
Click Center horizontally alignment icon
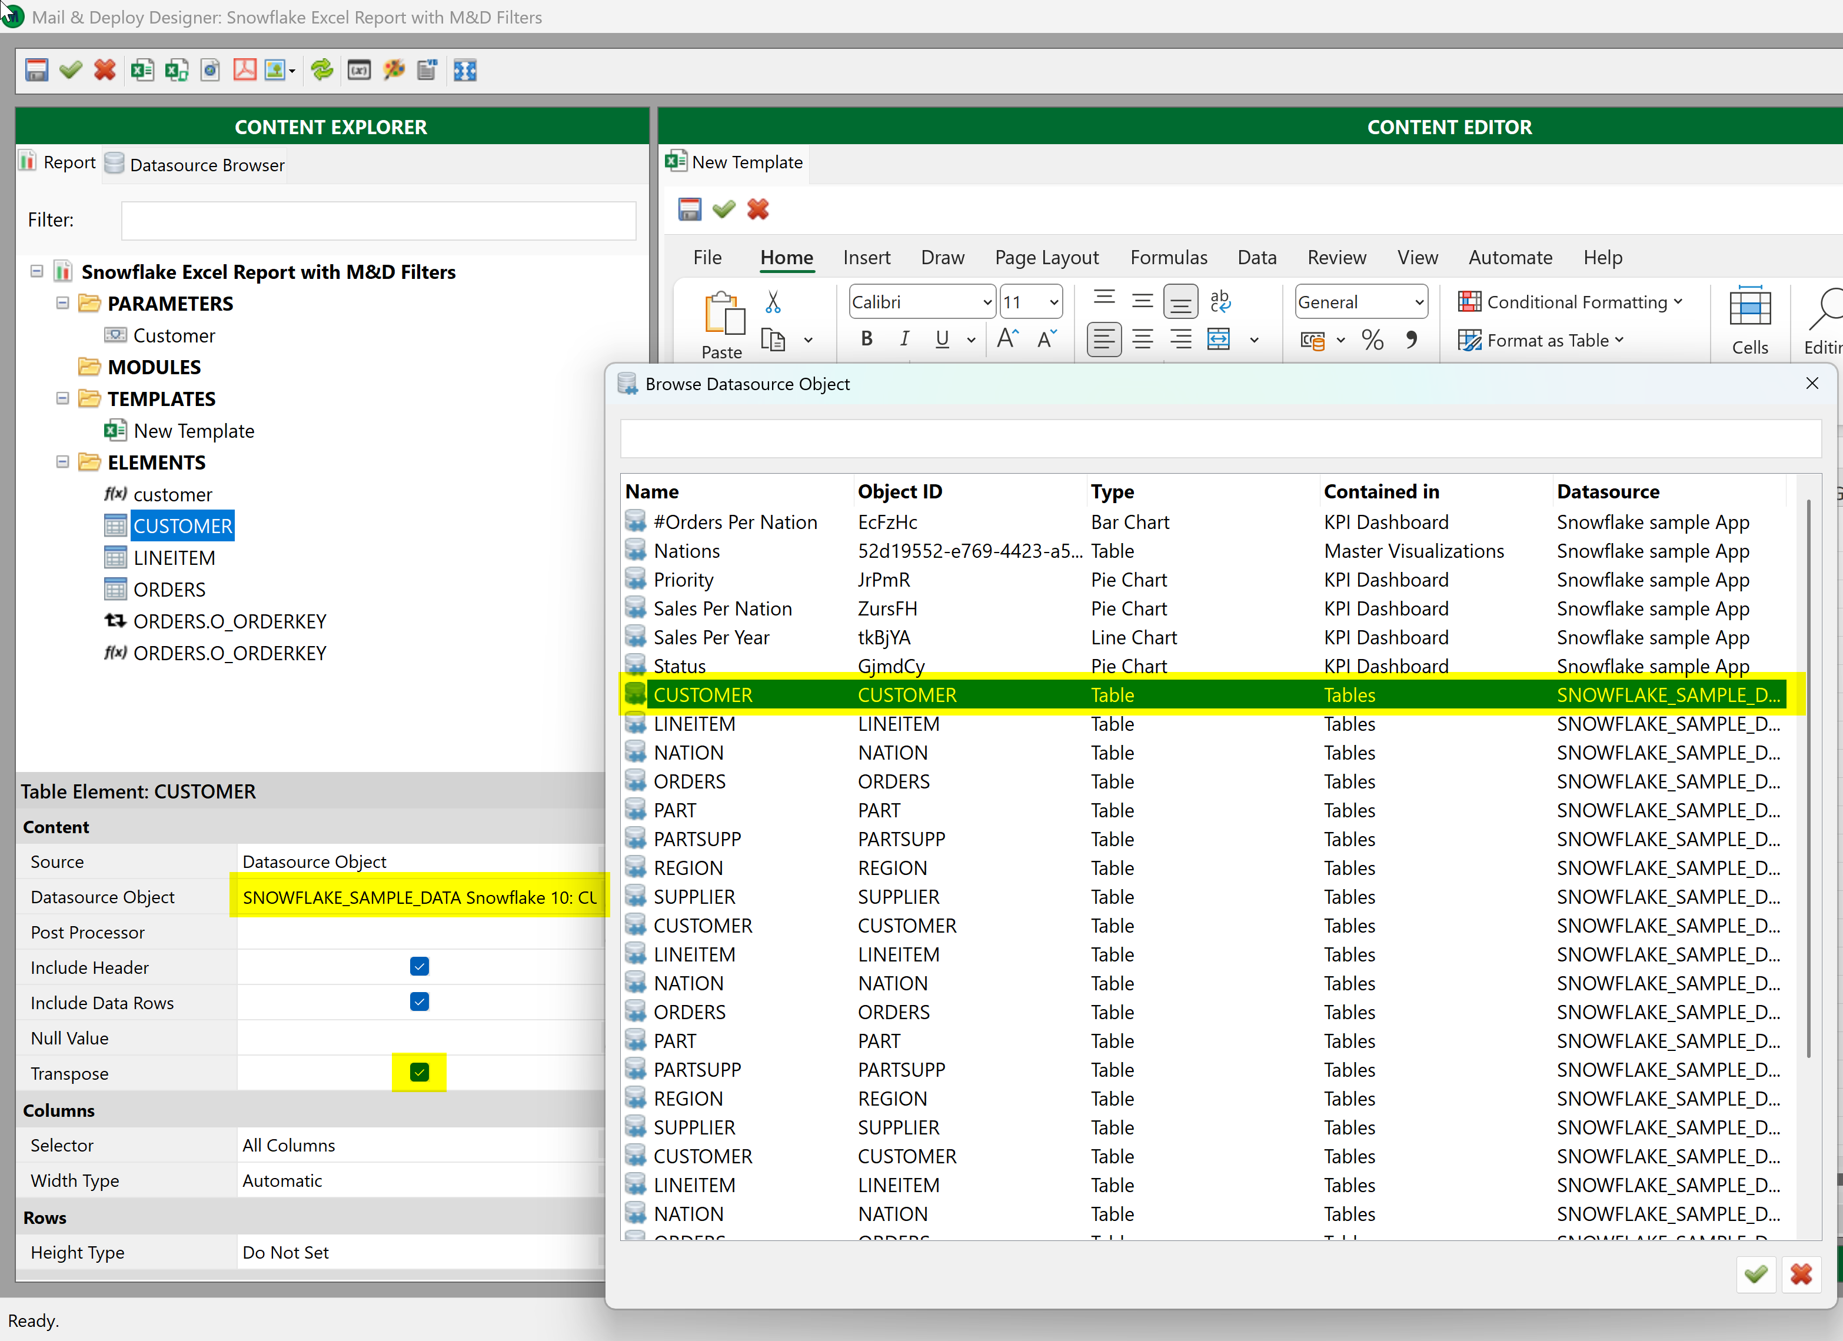(1143, 339)
